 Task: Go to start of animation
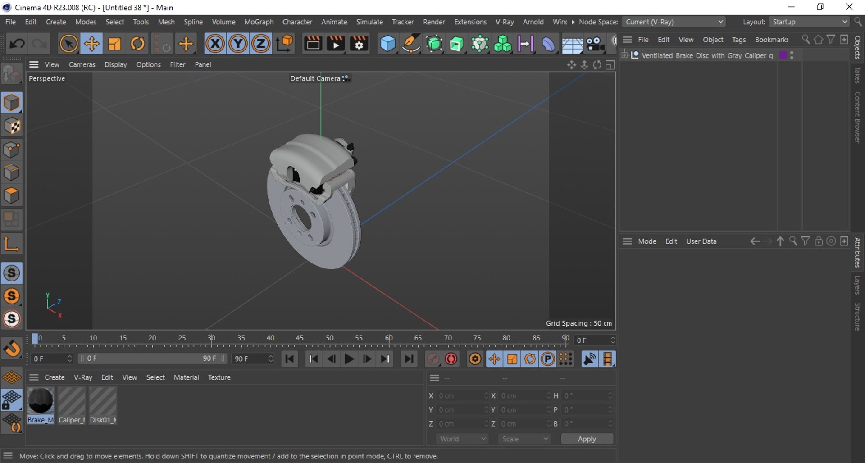tap(290, 359)
